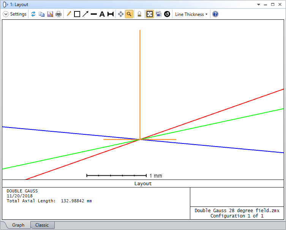Viewport: 286px width, 230px height.
Task: Open the window options dropdown arrow
Action: [259, 5]
